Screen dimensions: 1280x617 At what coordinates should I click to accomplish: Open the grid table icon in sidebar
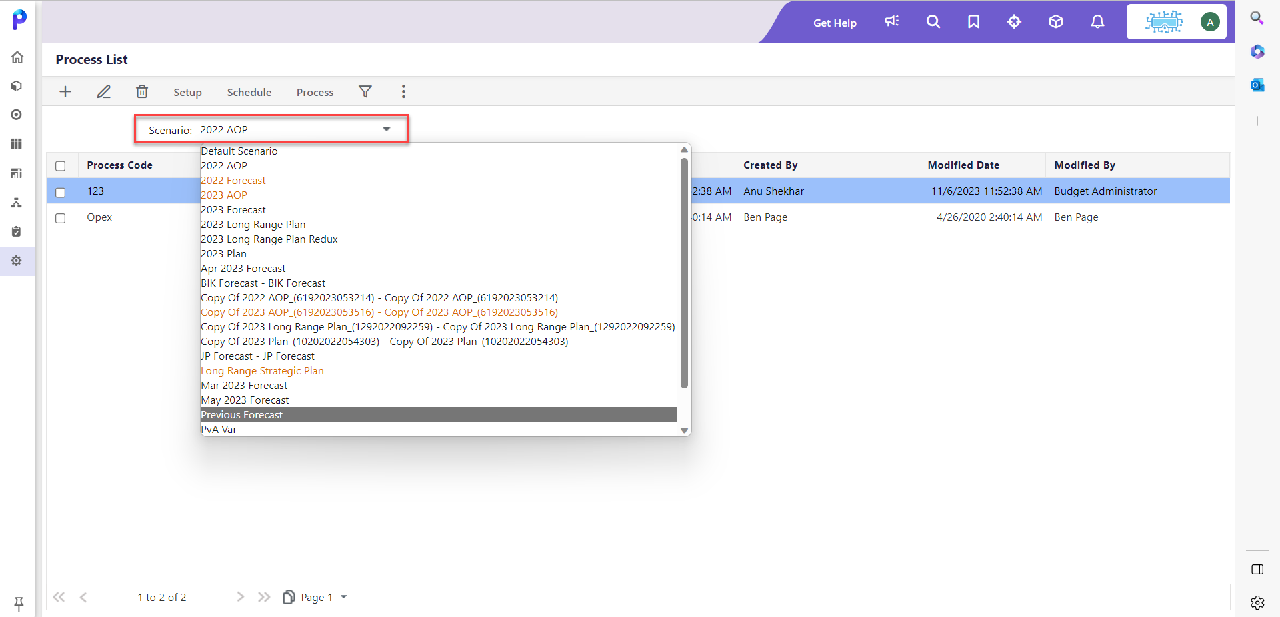[17, 144]
